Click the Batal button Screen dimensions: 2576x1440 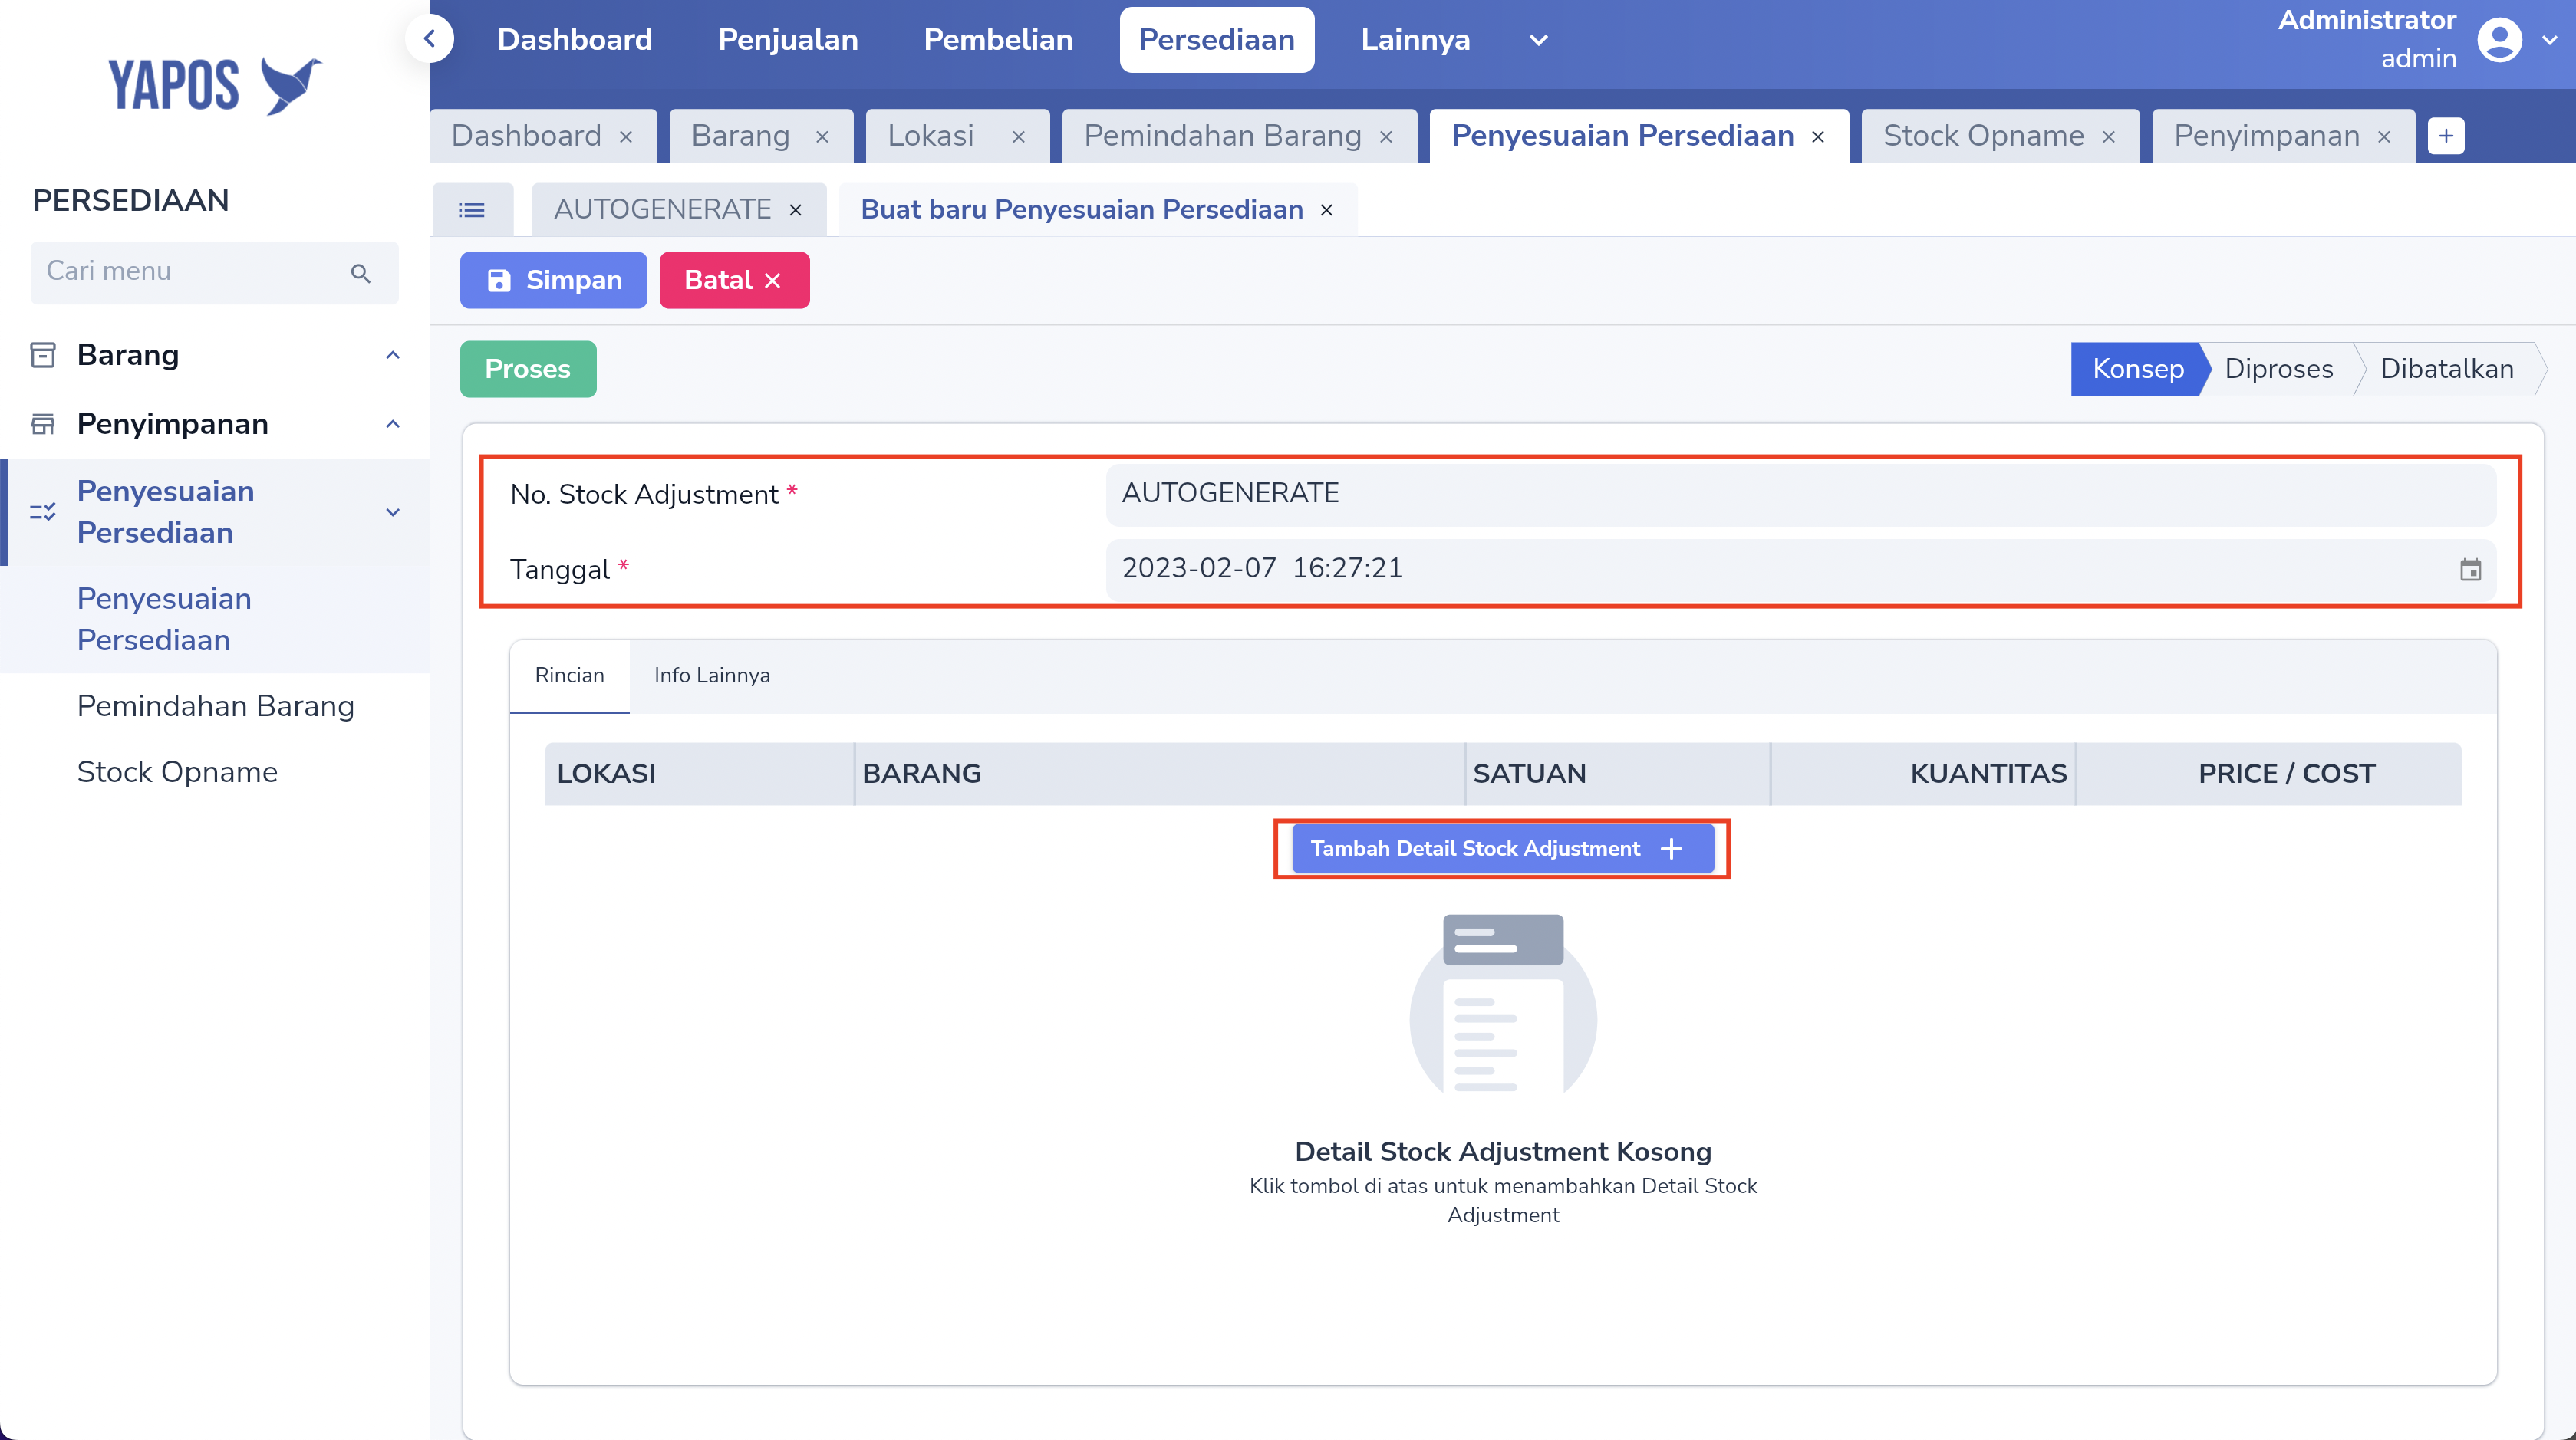pos(734,281)
